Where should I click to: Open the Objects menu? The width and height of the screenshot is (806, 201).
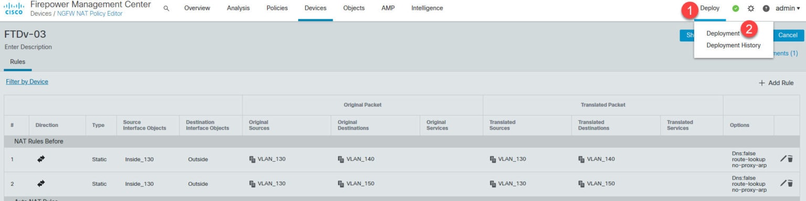tap(354, 8)
